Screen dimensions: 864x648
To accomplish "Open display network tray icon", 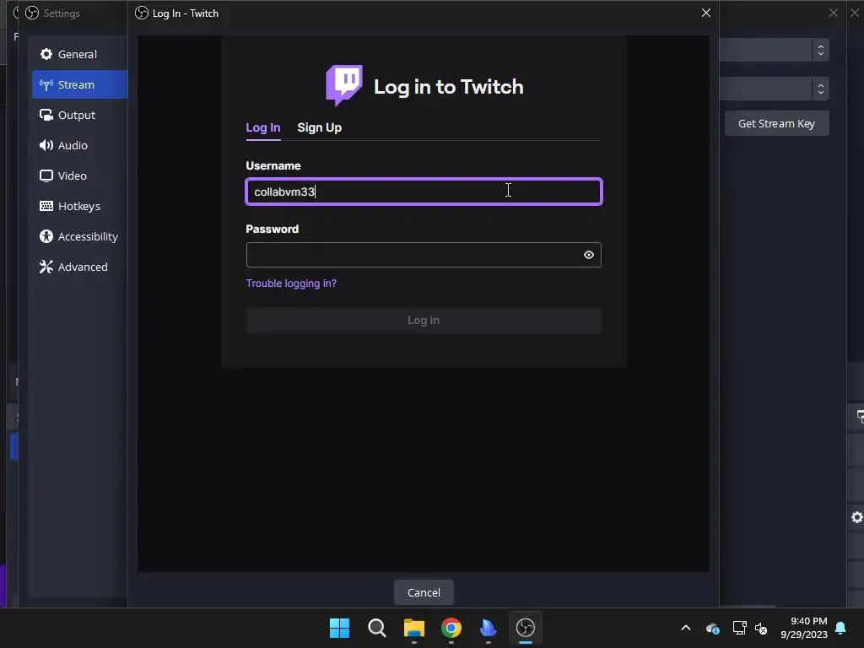I will (x=739, y=628).
